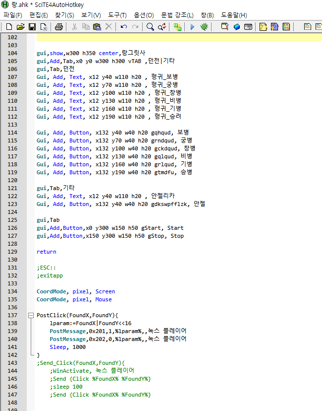Click the SciTE4AutoHotkey title bar icon
This screenshot has height=411, width=322.
(x=5, y=4)
